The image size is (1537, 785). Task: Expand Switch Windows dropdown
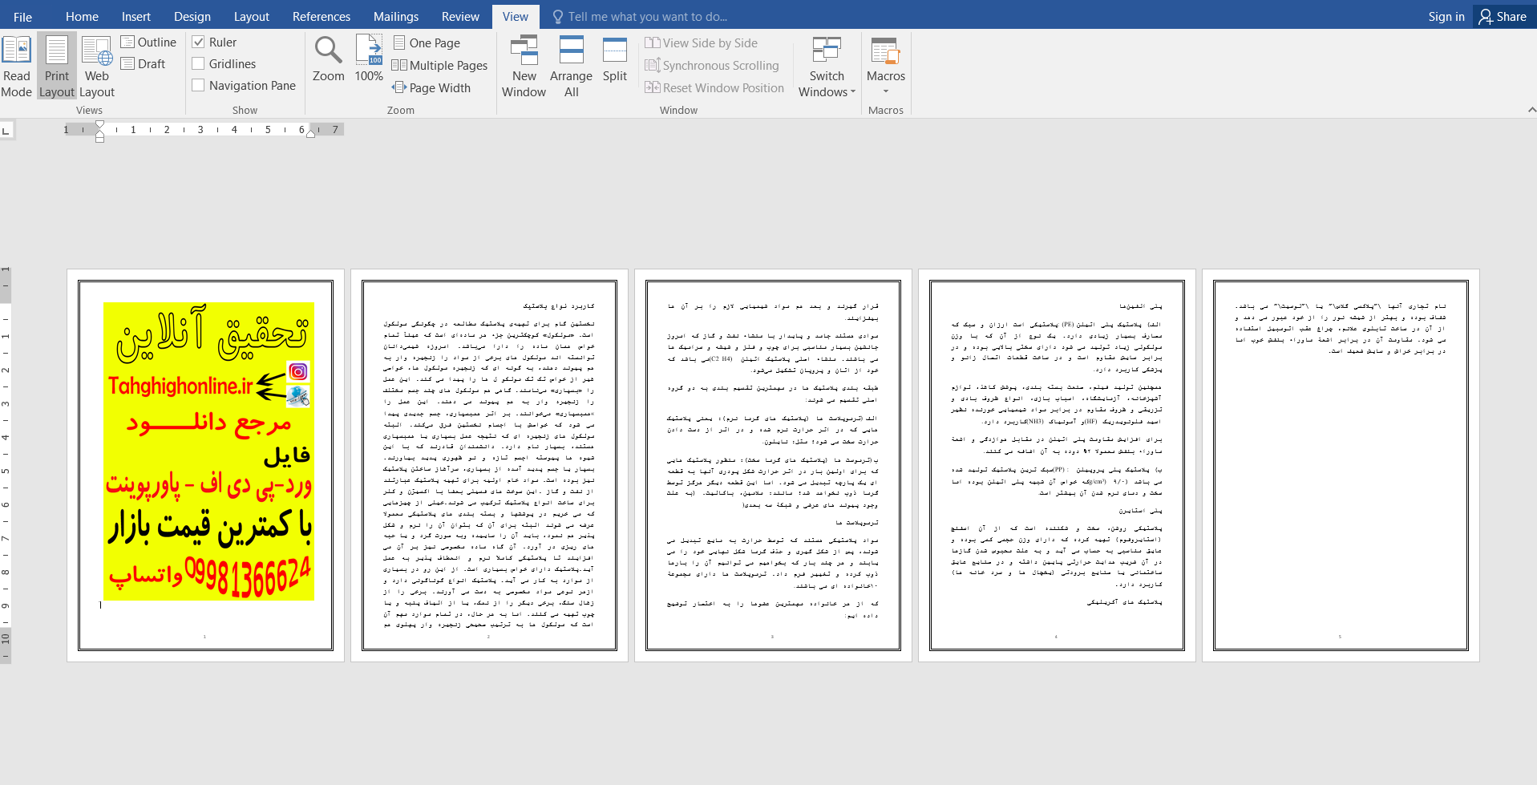(827, 67)
